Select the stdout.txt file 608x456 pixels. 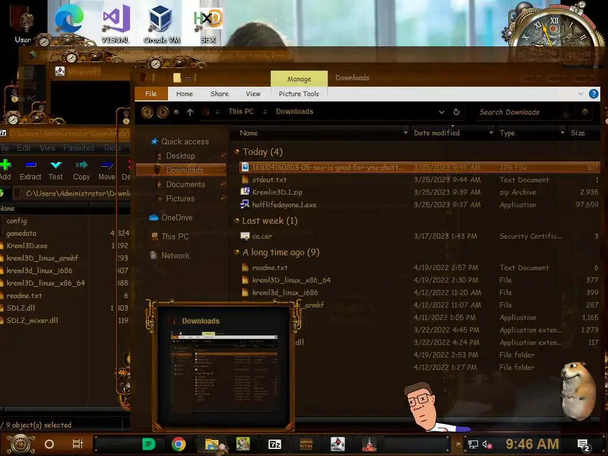coord(419,180)
